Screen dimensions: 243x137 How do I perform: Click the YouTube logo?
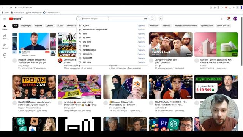[15, 19]
